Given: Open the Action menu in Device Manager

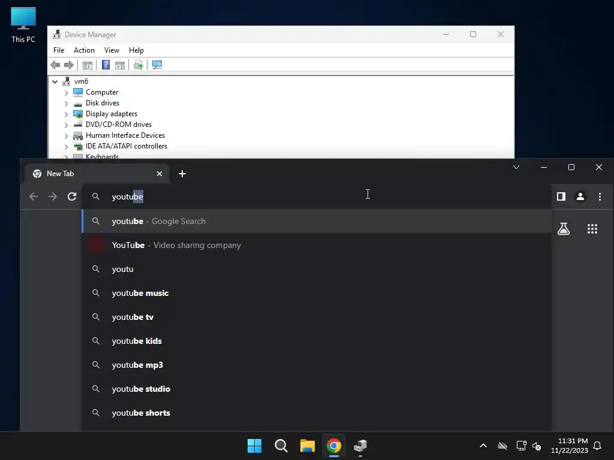Looking at the screenshot, I should (x=84, y=50).
